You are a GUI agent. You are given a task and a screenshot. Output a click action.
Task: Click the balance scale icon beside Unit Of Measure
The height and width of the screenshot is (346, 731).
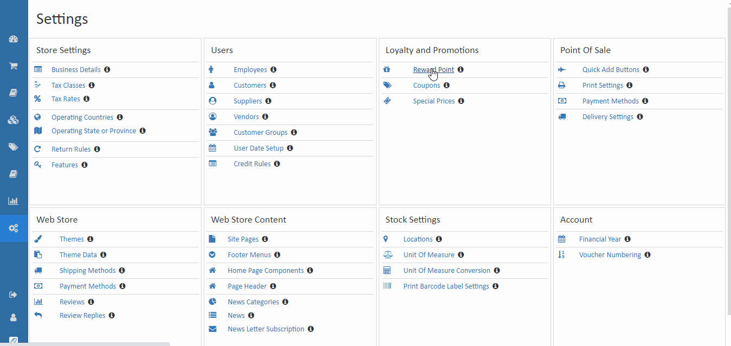(x=387, y=254)
